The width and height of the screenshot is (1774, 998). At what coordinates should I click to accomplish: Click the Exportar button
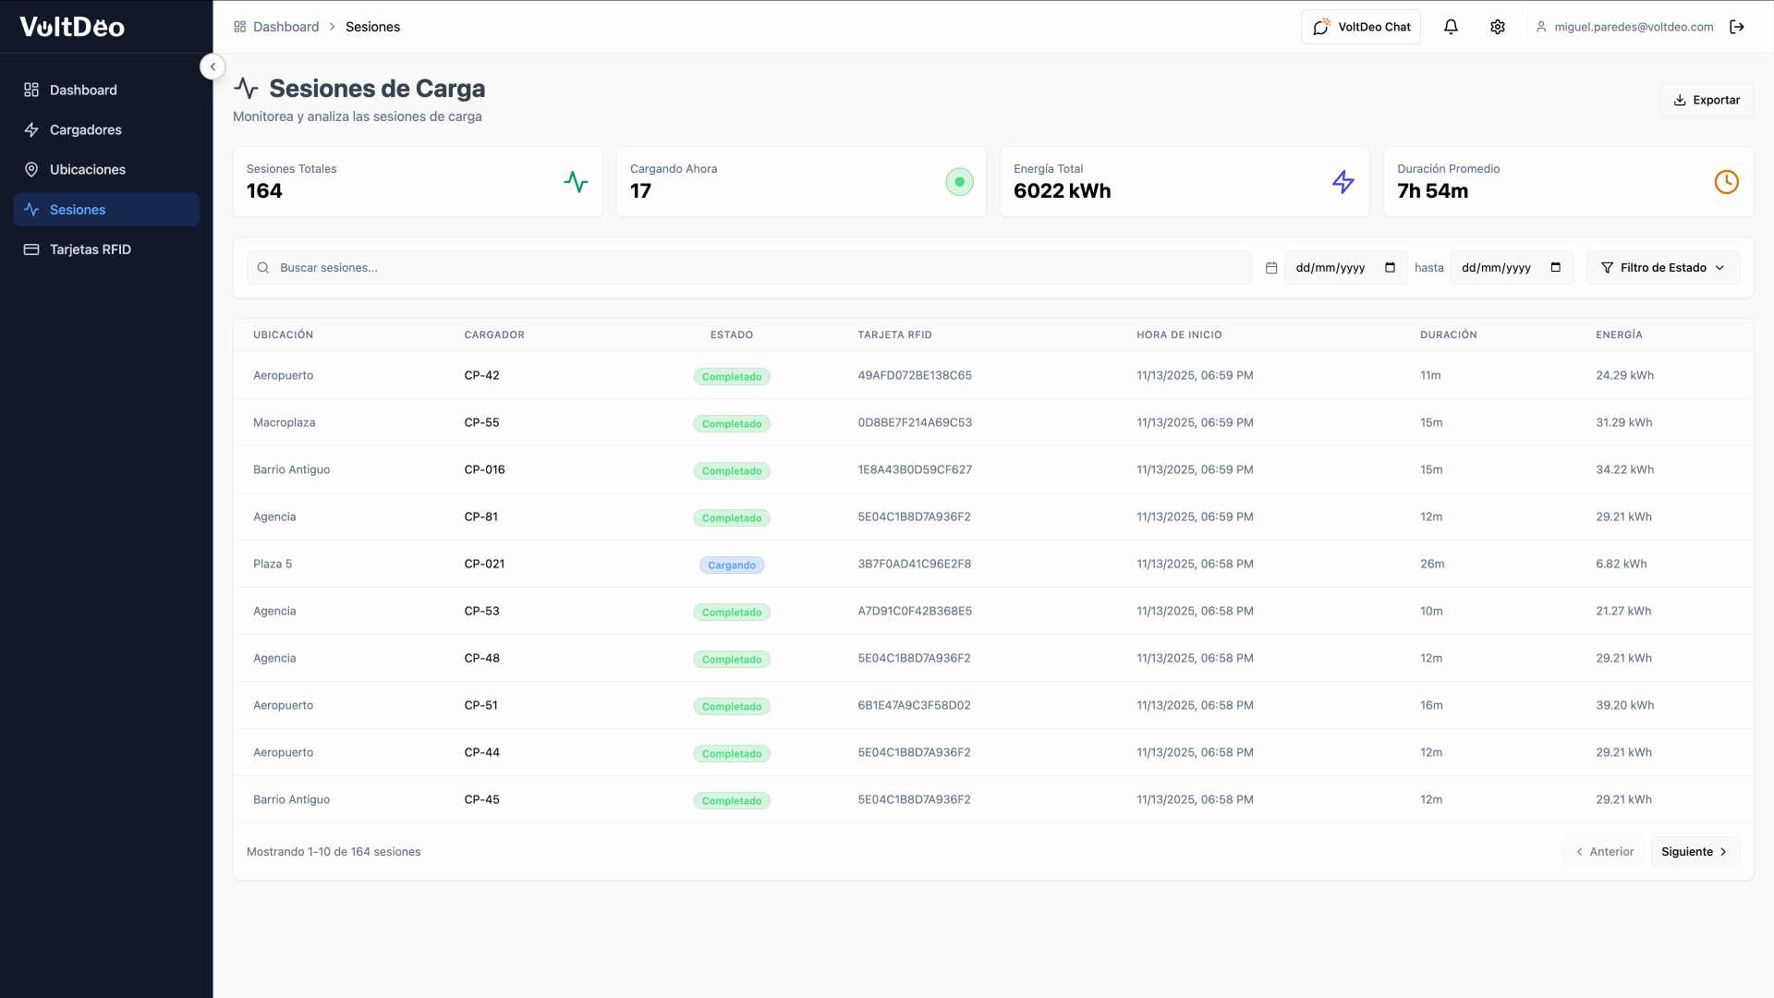pos(1707,100)
